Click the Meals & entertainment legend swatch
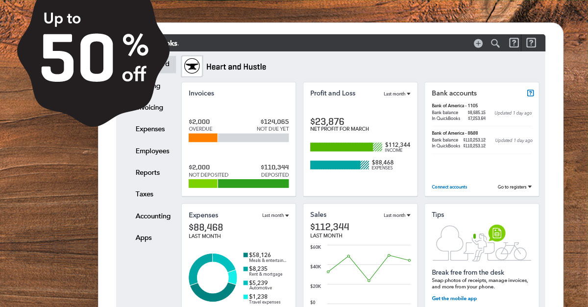The width and height of the screenshot is (588, 307). coord(245,255)
